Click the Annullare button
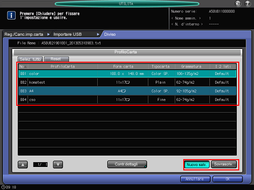This screenshot has width=254, height=190. pyautogui.click(x=195, y=179)
